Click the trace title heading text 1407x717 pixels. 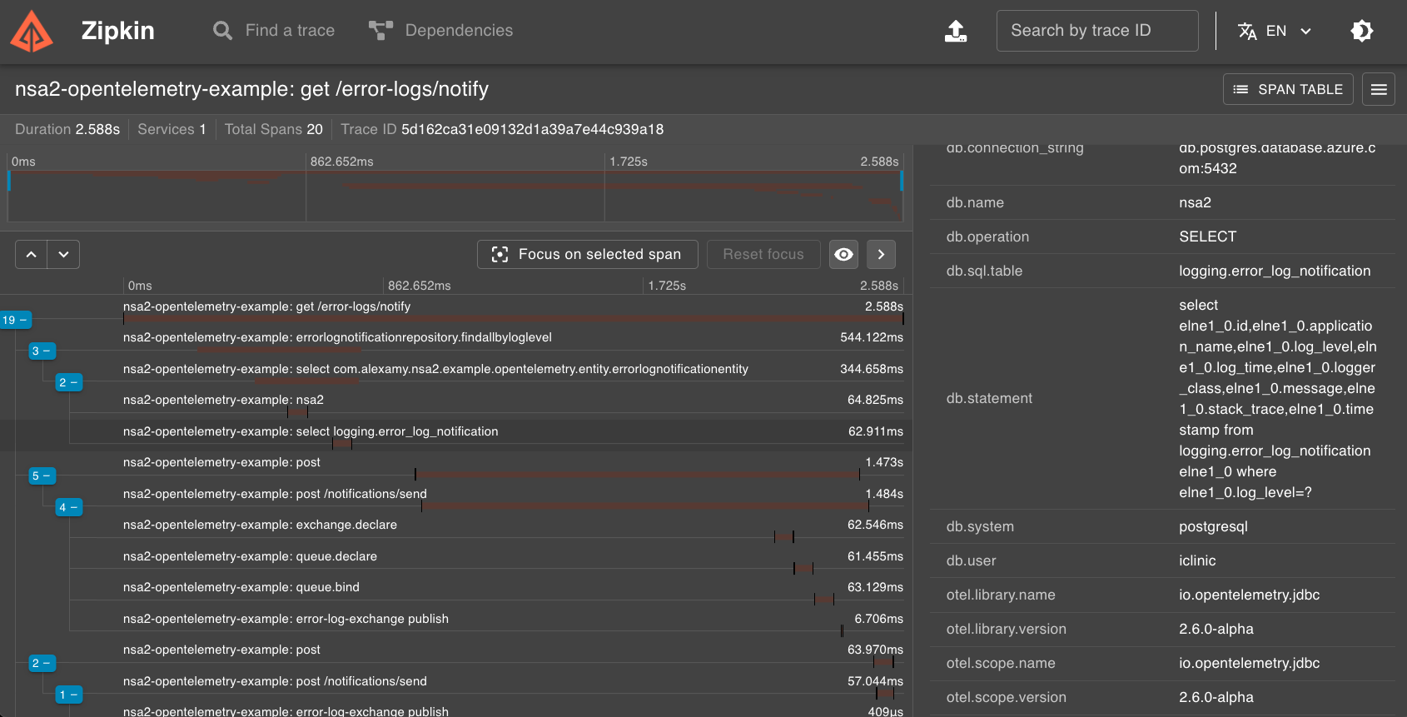point(251,89)
